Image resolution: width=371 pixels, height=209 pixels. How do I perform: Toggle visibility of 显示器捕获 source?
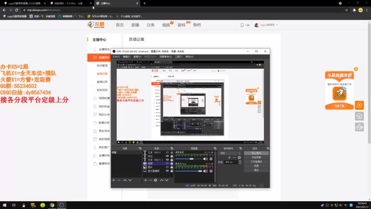pos(167,171)
